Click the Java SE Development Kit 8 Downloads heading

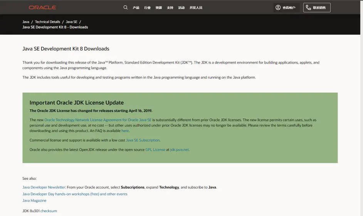66,49
